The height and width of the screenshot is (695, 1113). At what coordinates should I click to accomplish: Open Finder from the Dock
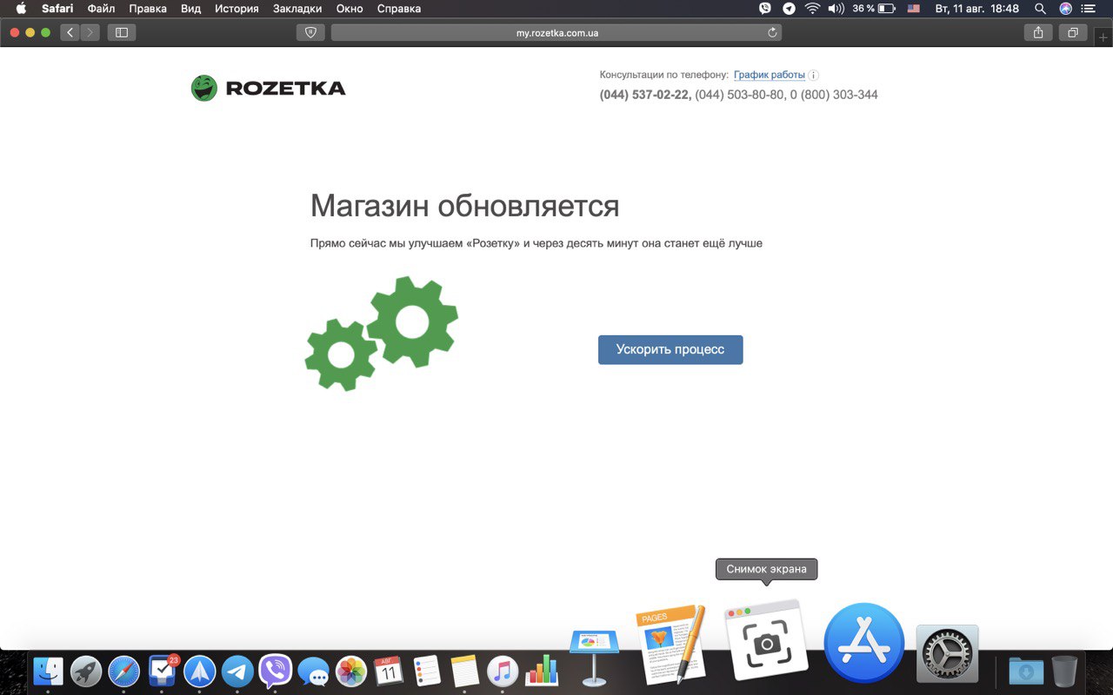[48, 671]
